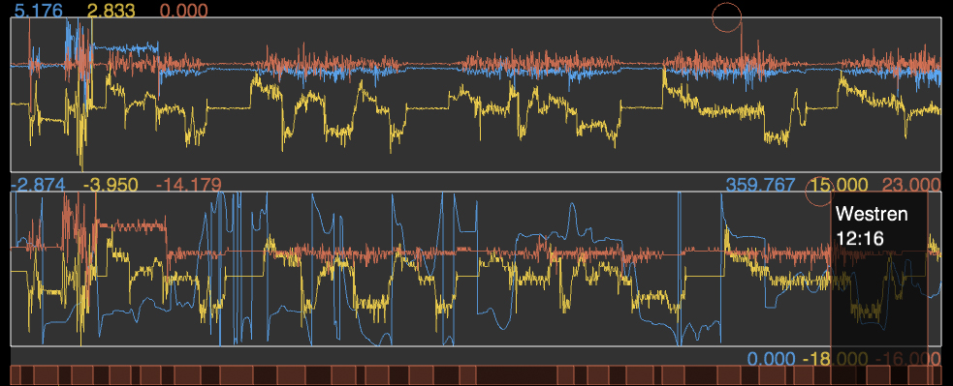Click the tall red spike under the upper circle marker
The image size is (953, 386).
[741, 45]
